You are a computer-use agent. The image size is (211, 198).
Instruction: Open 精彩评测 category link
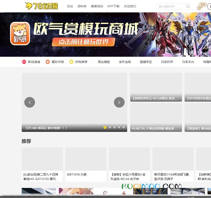pos(58,62)
